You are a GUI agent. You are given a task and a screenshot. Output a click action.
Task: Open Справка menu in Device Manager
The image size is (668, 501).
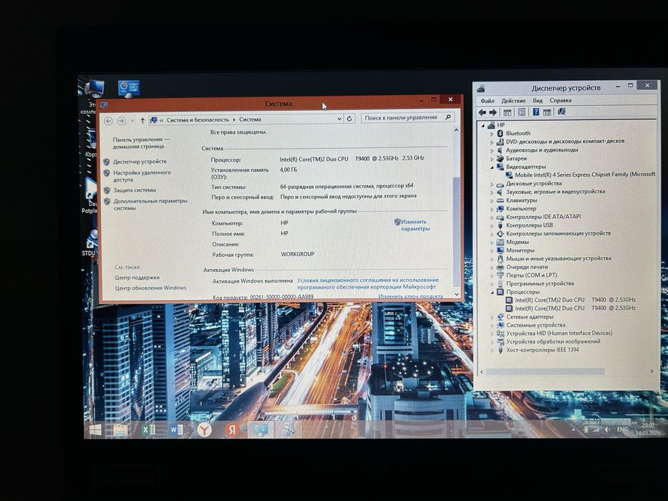560,100
